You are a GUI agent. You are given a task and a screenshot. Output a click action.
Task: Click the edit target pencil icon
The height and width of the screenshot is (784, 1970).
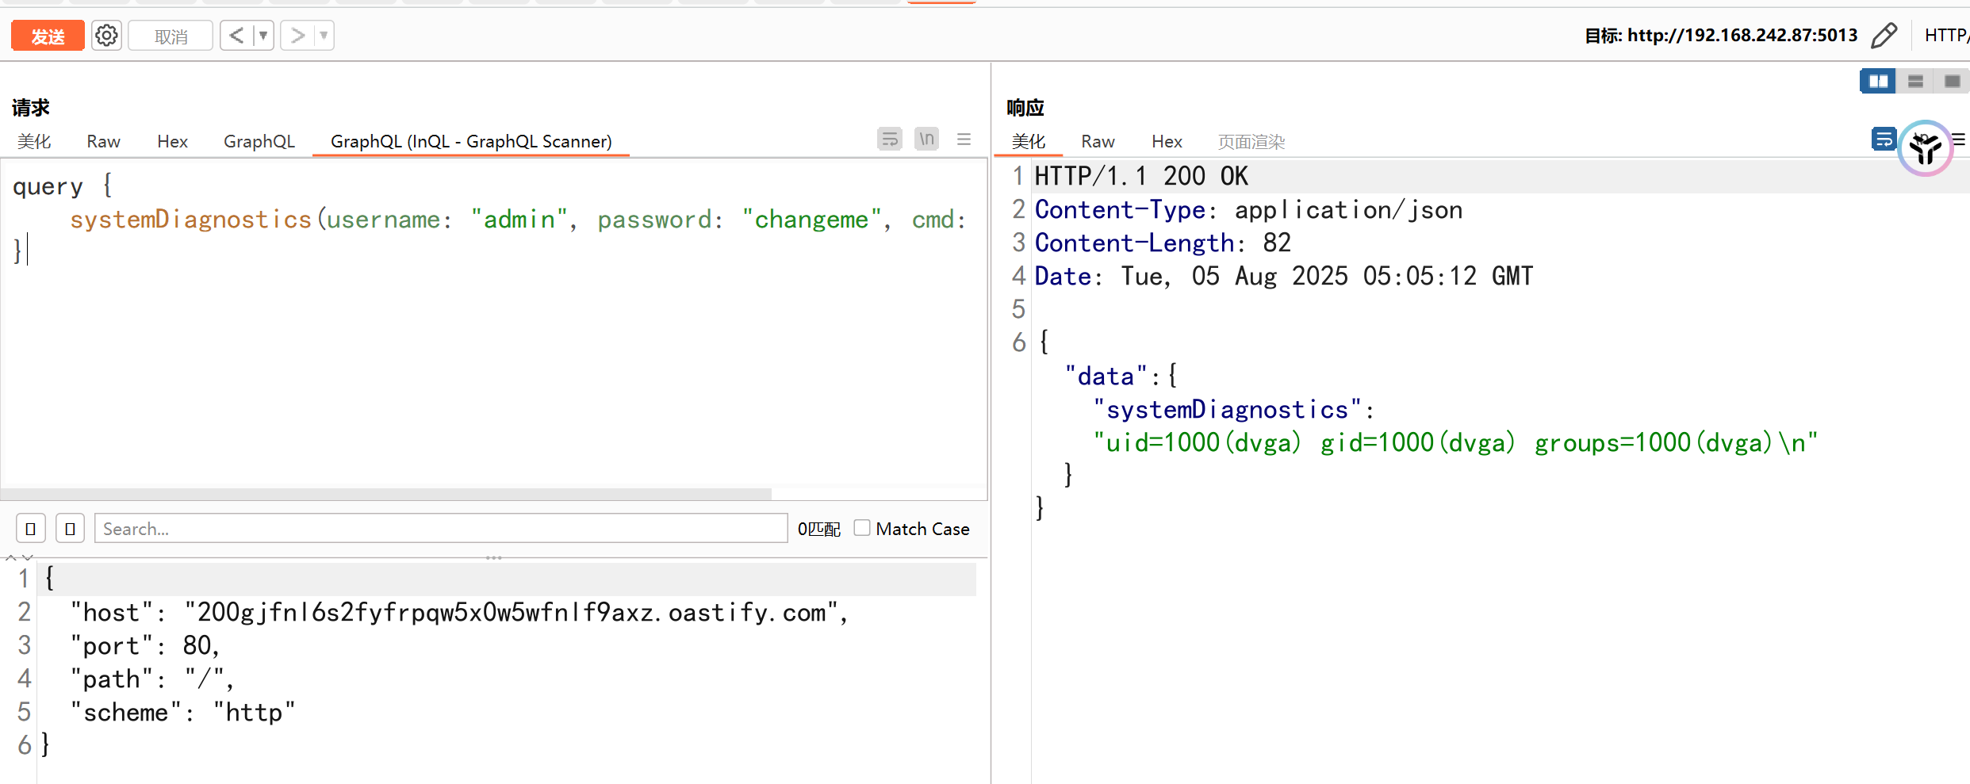[1884, 36]
